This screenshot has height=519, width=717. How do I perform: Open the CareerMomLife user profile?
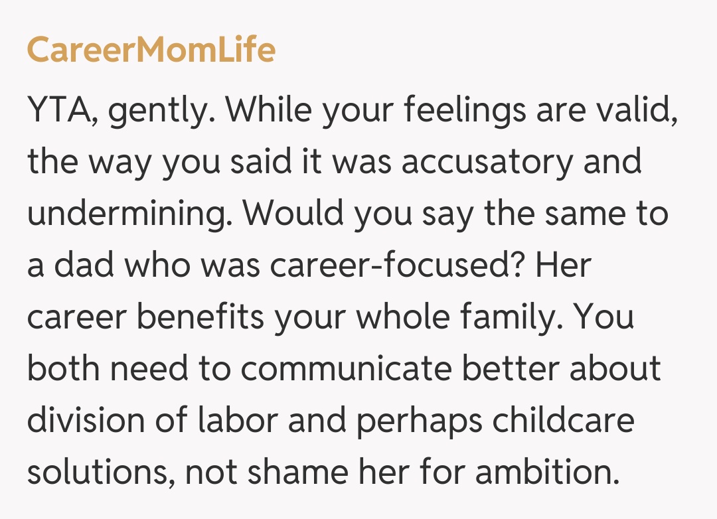(x=151, y=50)
